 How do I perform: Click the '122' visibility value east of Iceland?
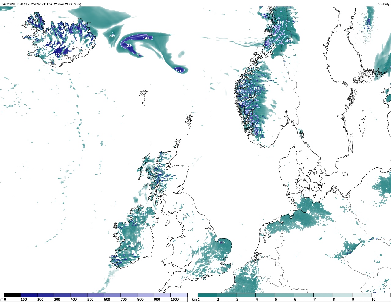coord(128,46)
